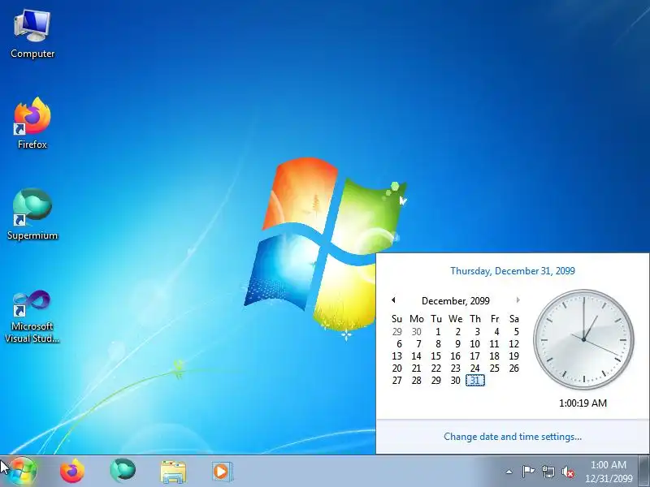The width and height of the screenshot is (650, 487).
Task: Open Change date and time settings link
Action: [x=513, y=437]
